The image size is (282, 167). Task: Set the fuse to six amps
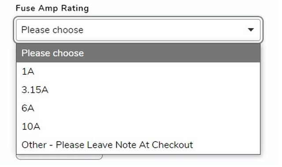(x=138, y=108)
